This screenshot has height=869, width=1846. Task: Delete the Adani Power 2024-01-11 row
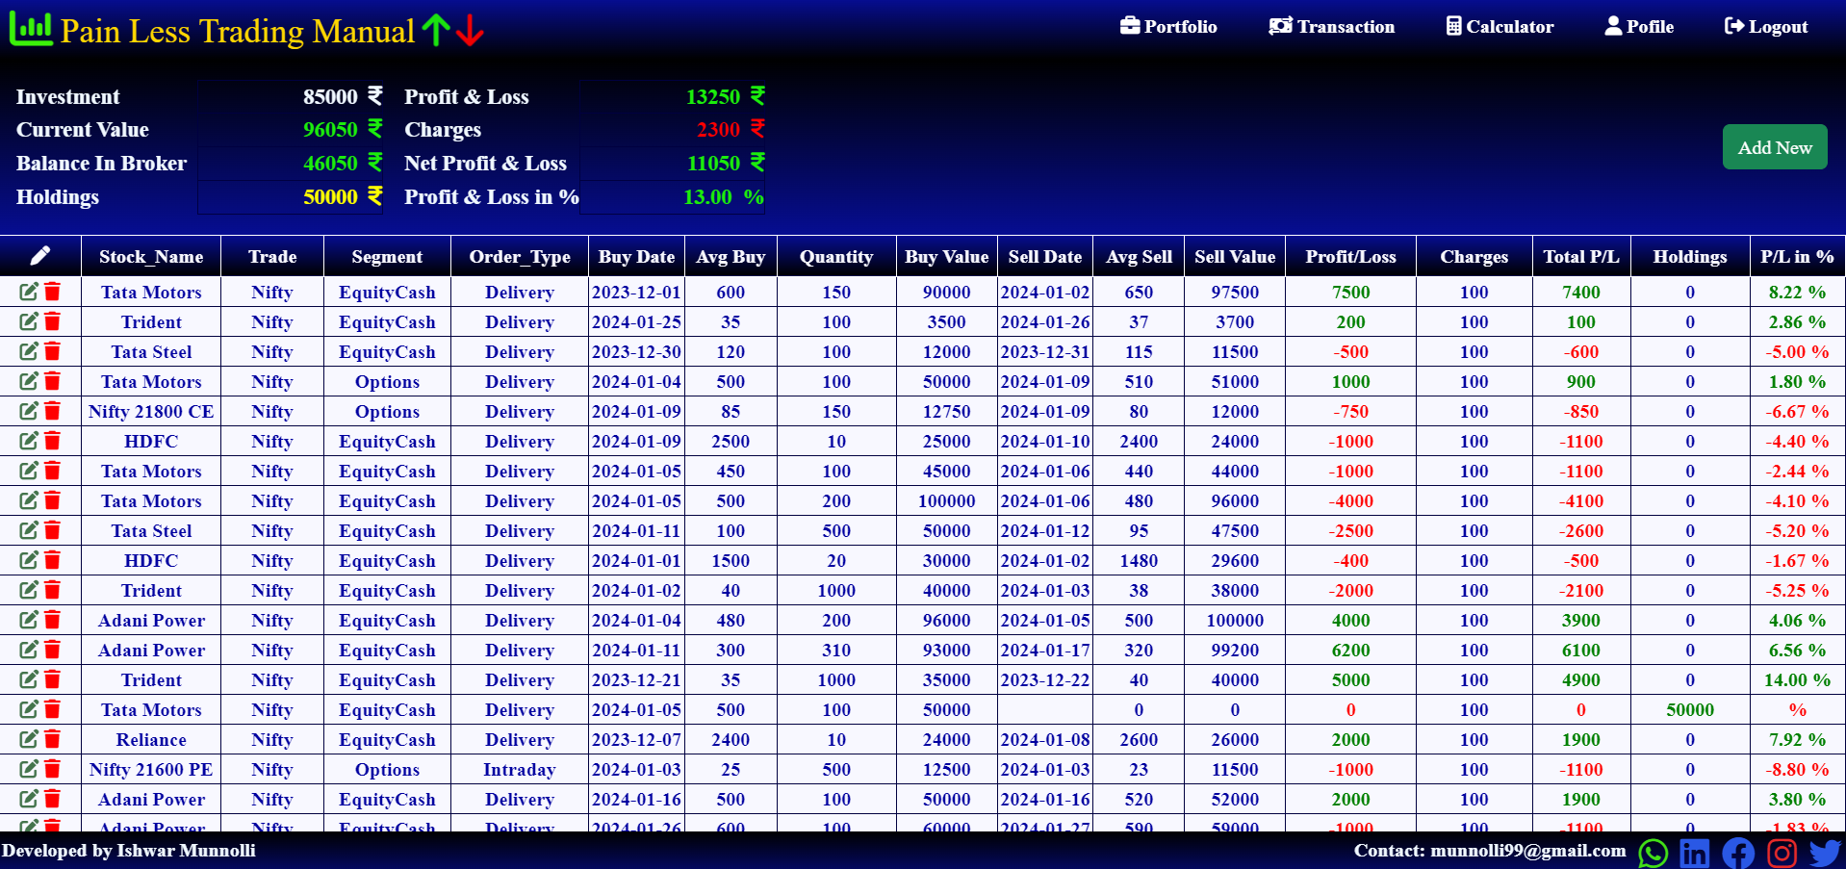[52, 650]
